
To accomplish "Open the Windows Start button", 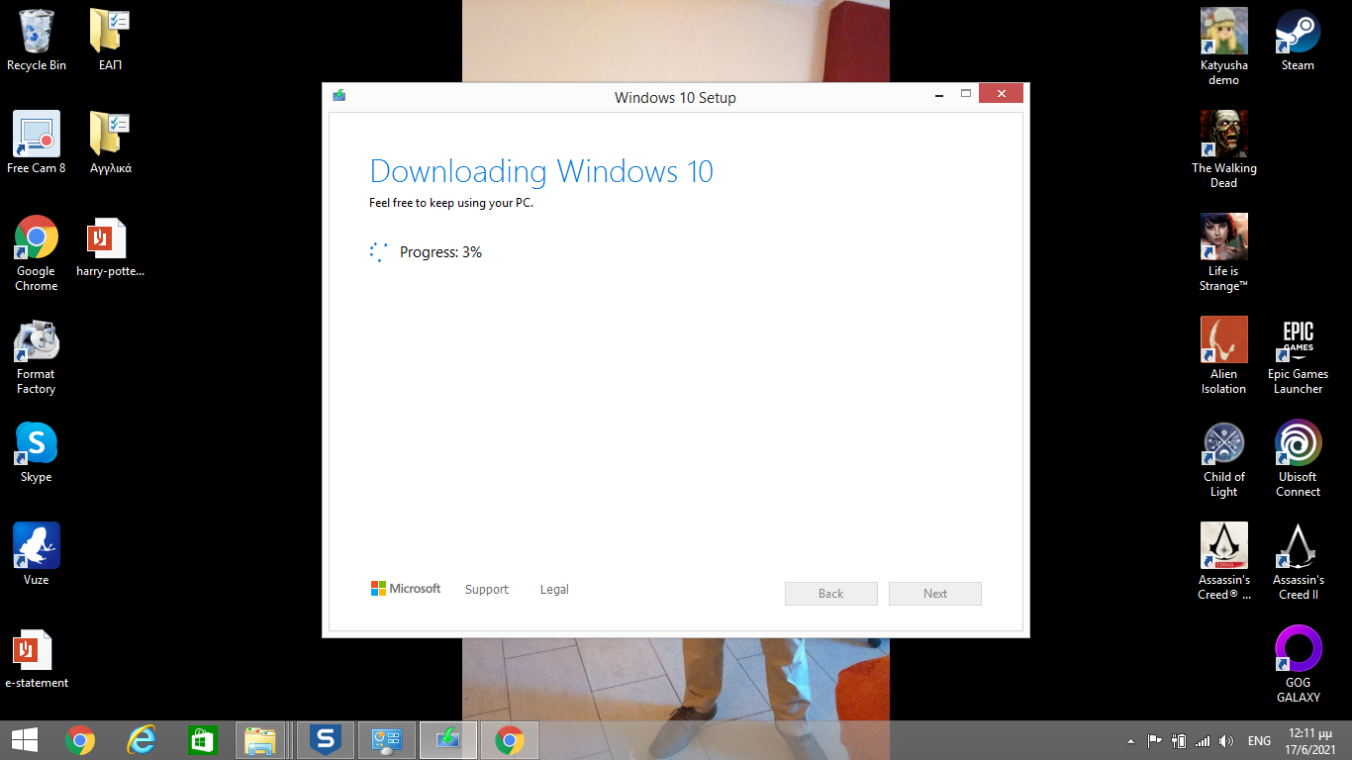I will tap(25, 740).
